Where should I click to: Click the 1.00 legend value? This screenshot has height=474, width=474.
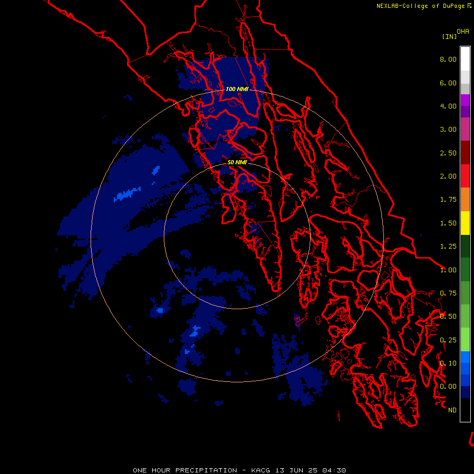(448, 270)
